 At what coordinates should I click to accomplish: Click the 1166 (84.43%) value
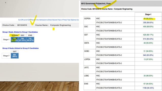pos(148,88)
